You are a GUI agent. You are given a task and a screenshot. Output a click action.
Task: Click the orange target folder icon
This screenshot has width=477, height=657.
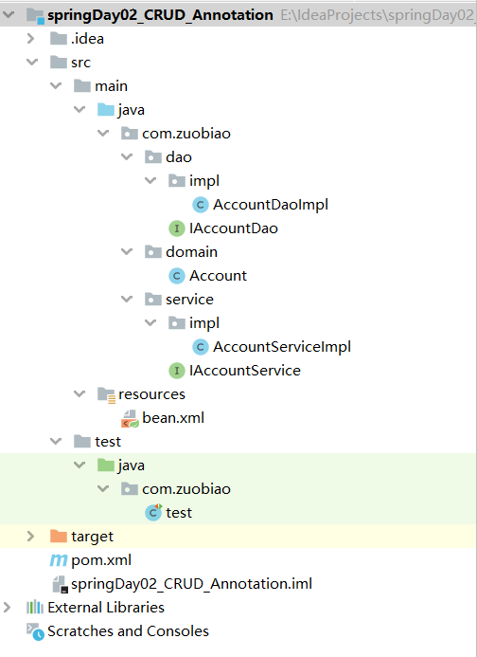[x=59, y=536]
